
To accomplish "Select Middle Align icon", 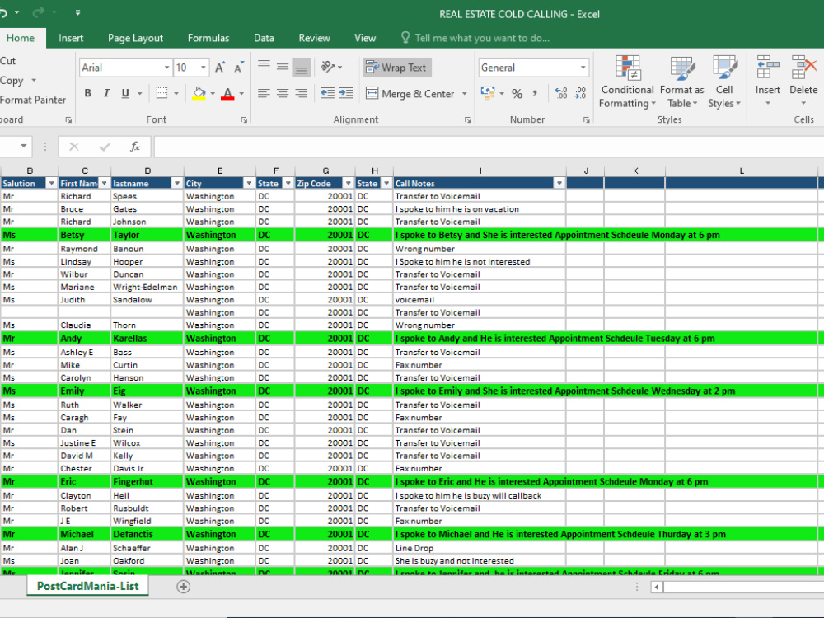I will click(x=283, y=66).
